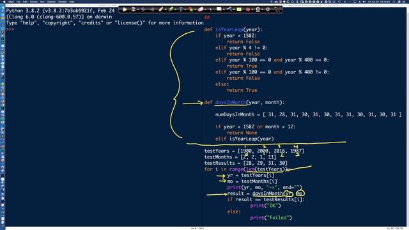This screenshot has width=409, height=230.
Task: Click 'if year < 1582 or month > 12:' line
Action: point(256,126)
